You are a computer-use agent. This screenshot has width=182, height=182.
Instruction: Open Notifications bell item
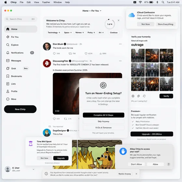click(x=20, y=53)
